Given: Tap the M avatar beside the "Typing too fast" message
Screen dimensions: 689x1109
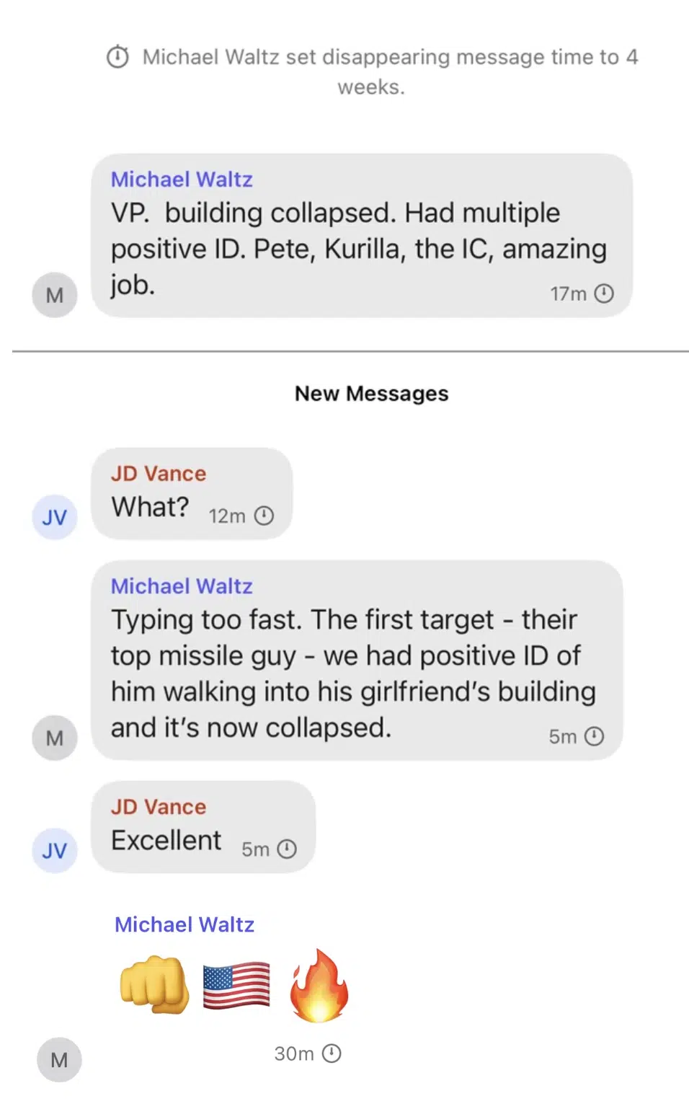Looking at the screenshot, I should coord(55,738).
